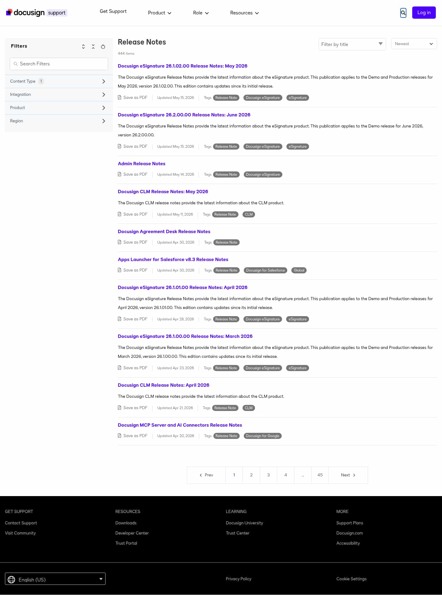Viewport: 442px width, 595px height.
Task: Click PDF icon for Admin Release Notes
Action: (x=119, y=174)
